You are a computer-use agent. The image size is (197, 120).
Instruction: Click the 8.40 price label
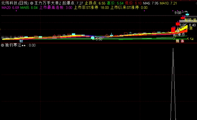[192, 25]
